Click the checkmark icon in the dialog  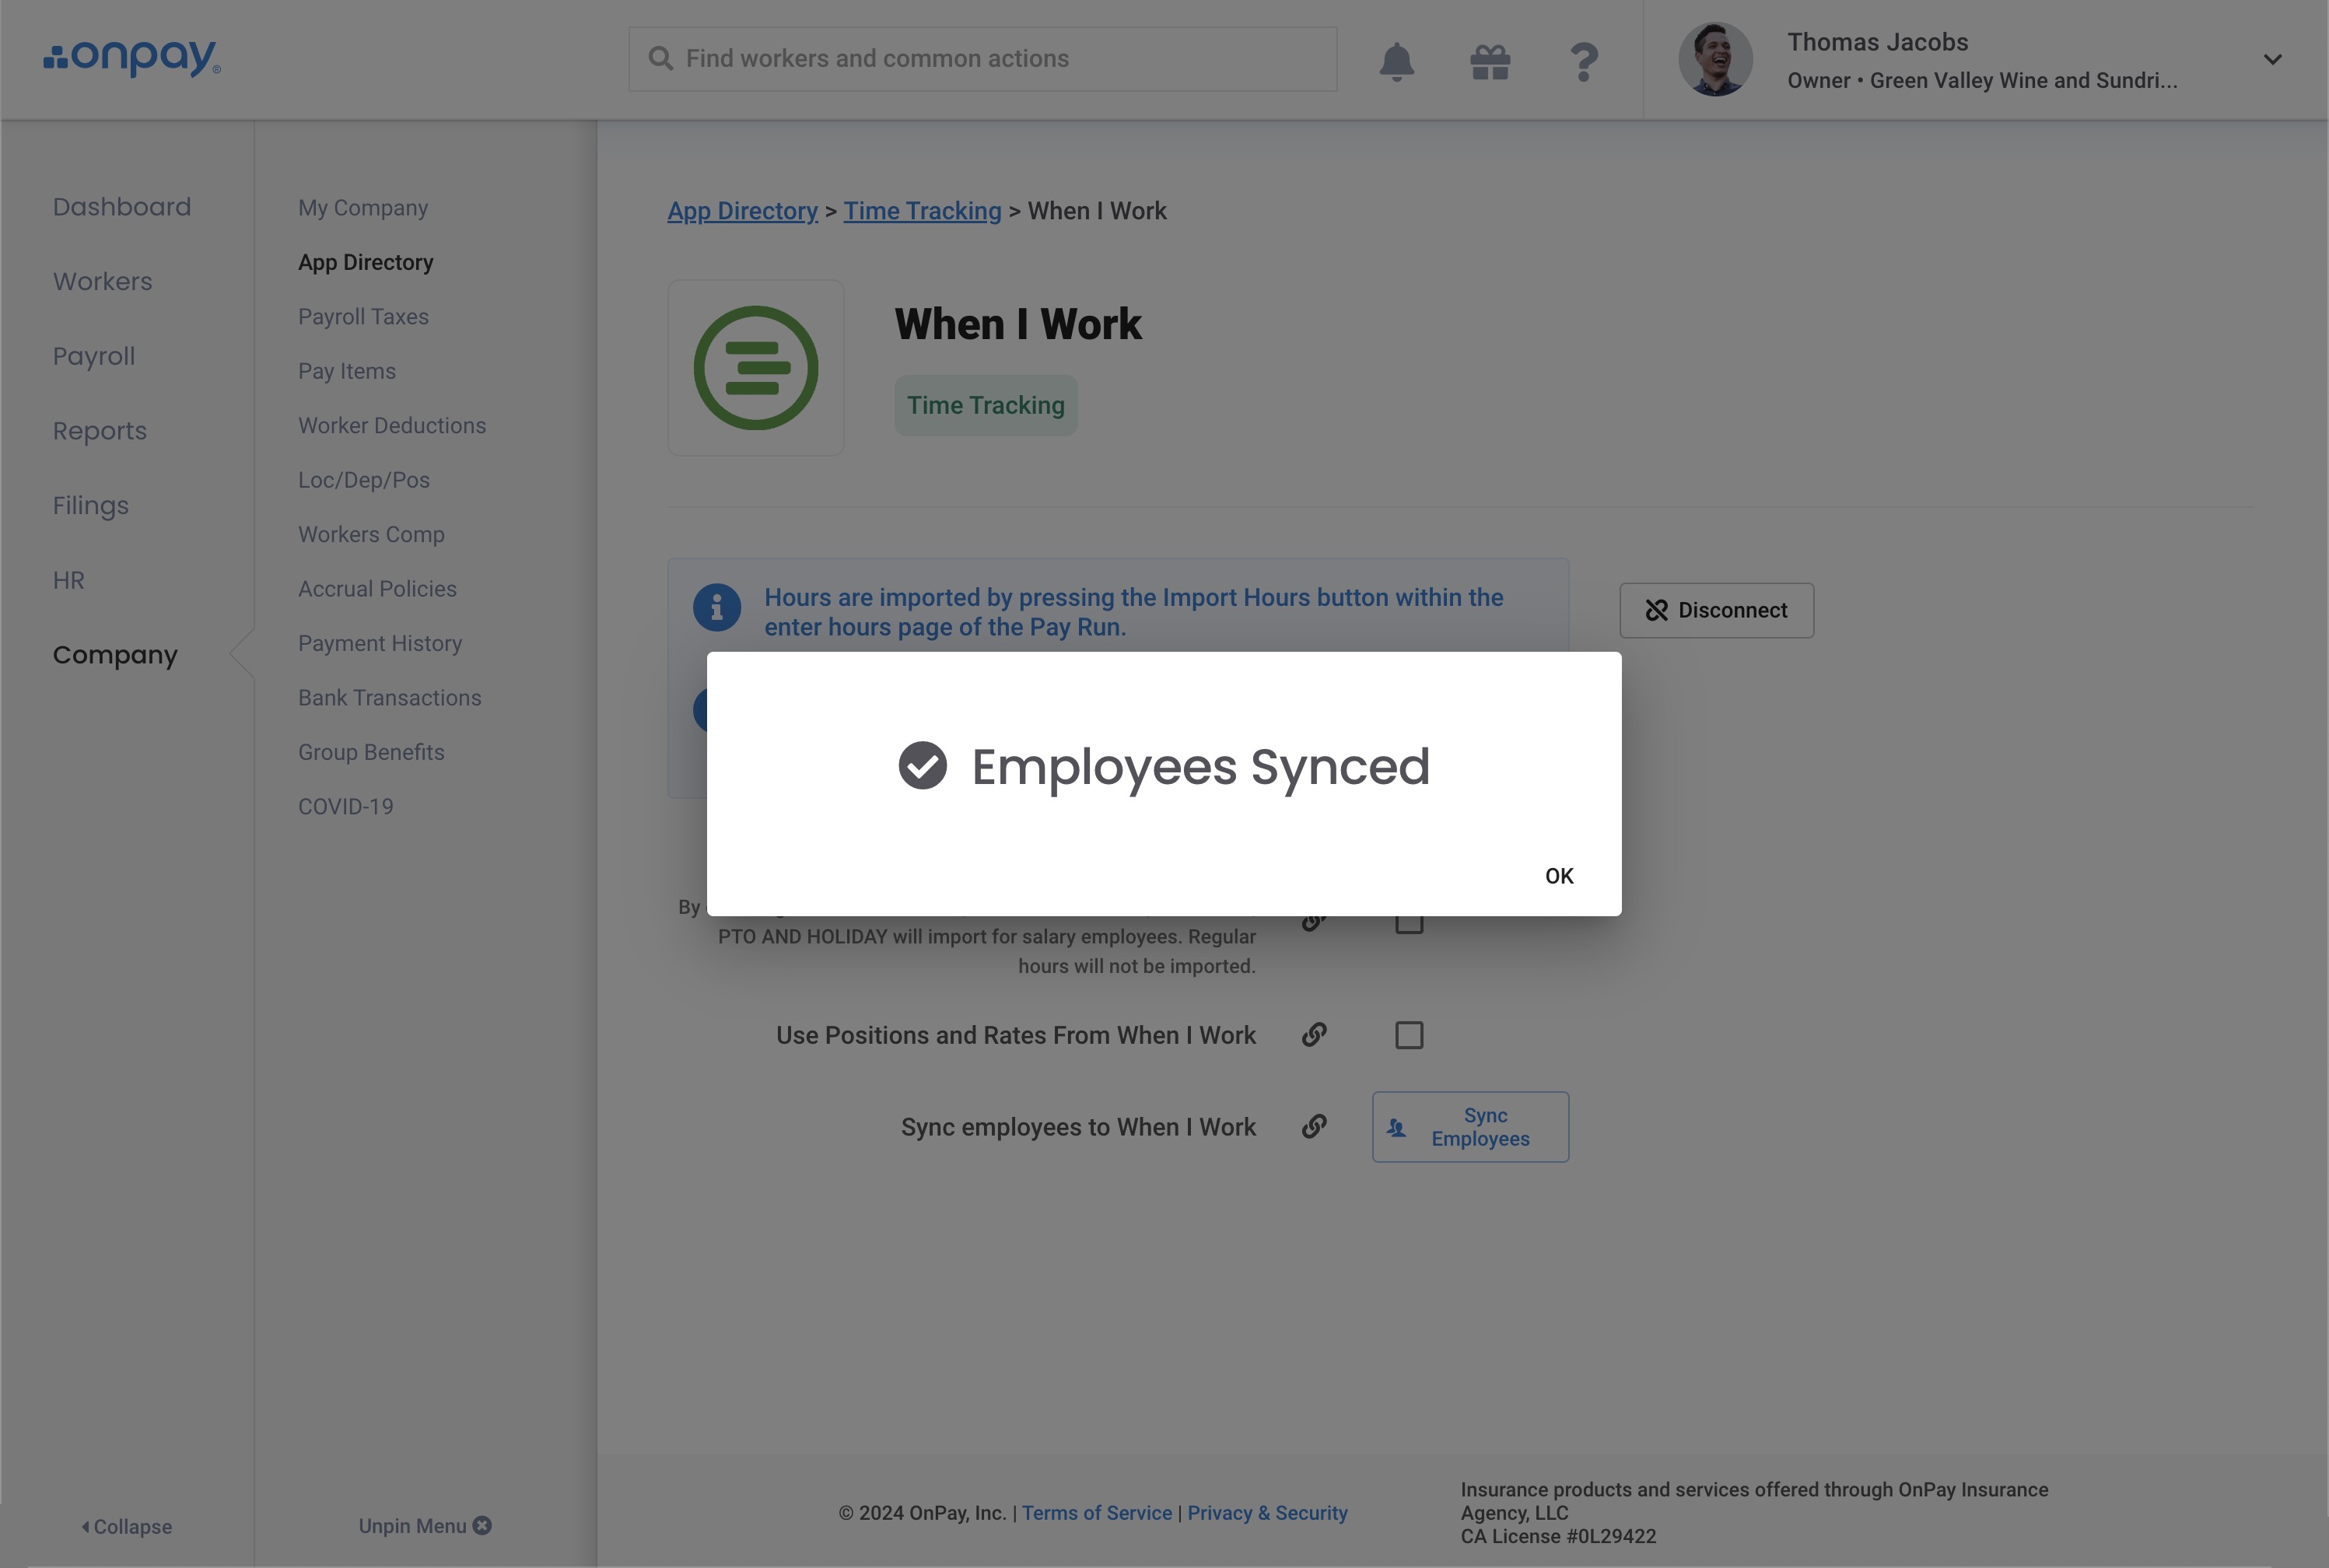pyautogui.click(x=922, y=766)
